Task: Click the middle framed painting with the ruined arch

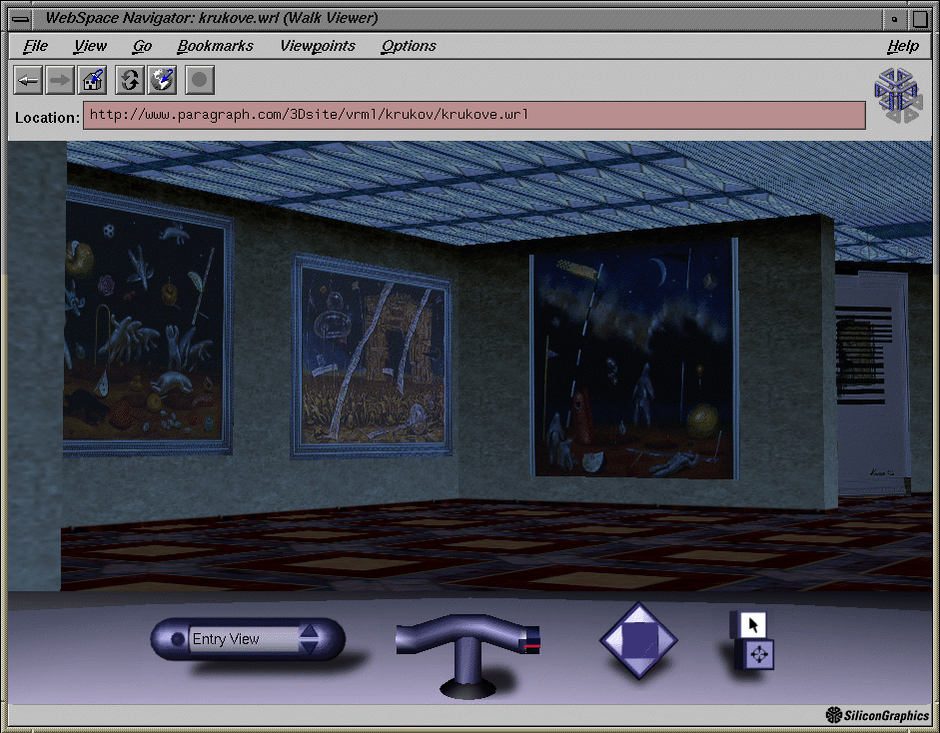Action: coord(371,358)
